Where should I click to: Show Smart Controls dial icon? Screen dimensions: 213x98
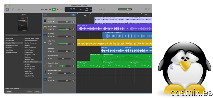(x=19, y=10)
